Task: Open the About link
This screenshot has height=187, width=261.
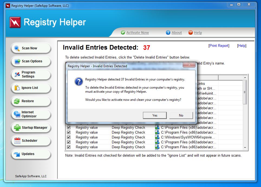Action: point(177,33)
